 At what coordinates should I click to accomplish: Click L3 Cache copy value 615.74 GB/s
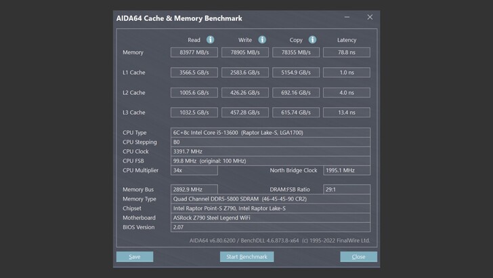296,113
